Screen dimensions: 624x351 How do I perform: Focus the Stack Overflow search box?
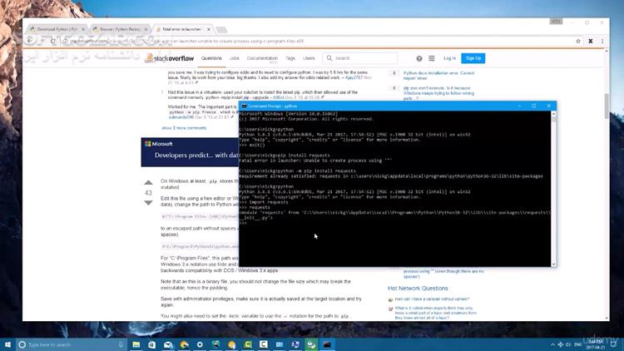click(360, 58)
